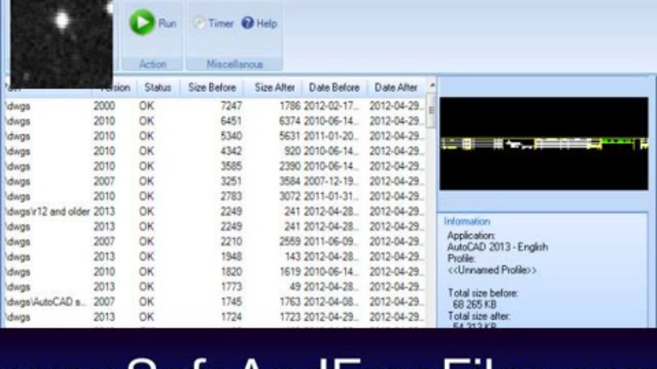Select the row with Size Before 7247
This screenshot has height=369, width=657.
tap(215, 106)
